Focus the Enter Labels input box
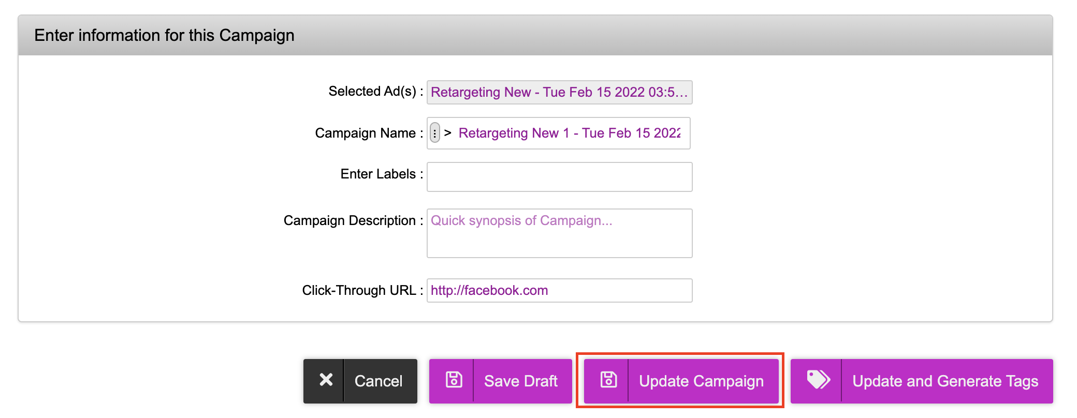Image resolution: width=1077 pixels, height=418 pixels. 559,177
